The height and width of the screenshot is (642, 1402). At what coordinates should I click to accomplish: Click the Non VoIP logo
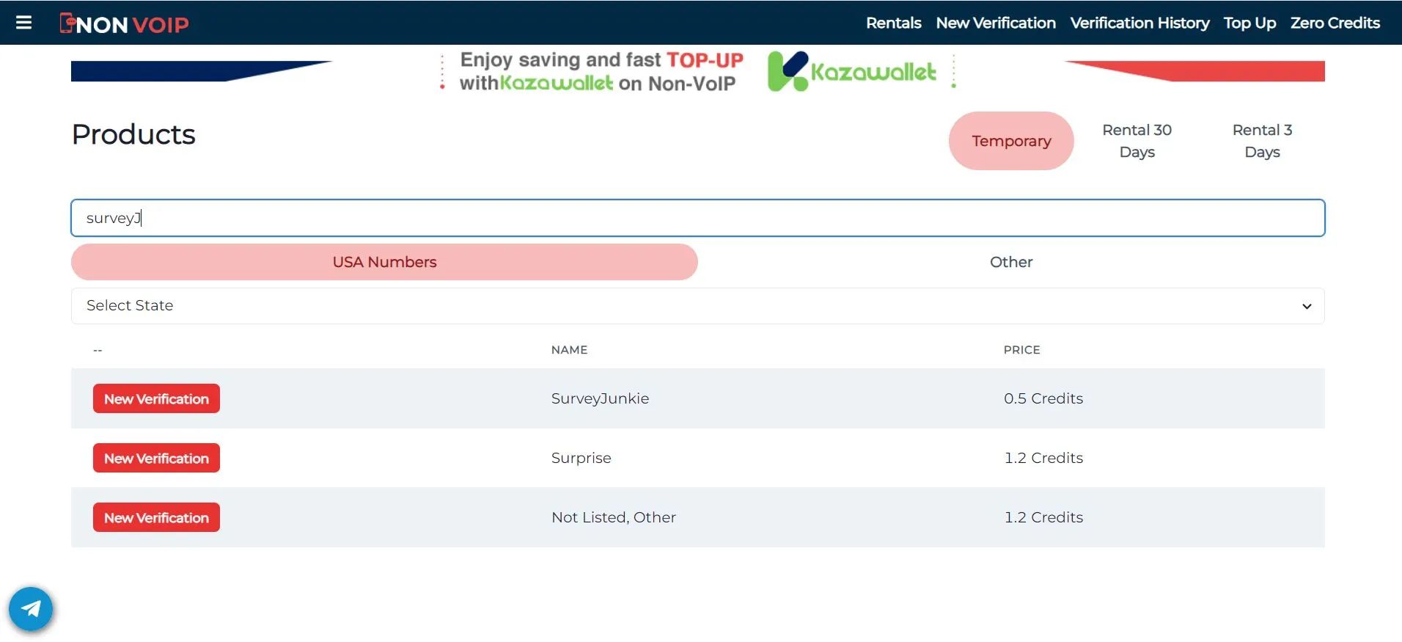tap(124, 24)
